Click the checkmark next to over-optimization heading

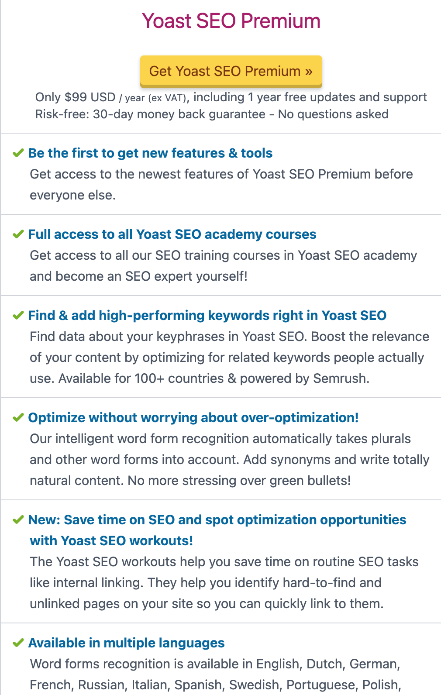(17, 418)
